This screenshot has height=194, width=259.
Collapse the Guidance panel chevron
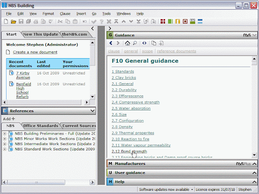pyautogui.click(x=255, y=35)
